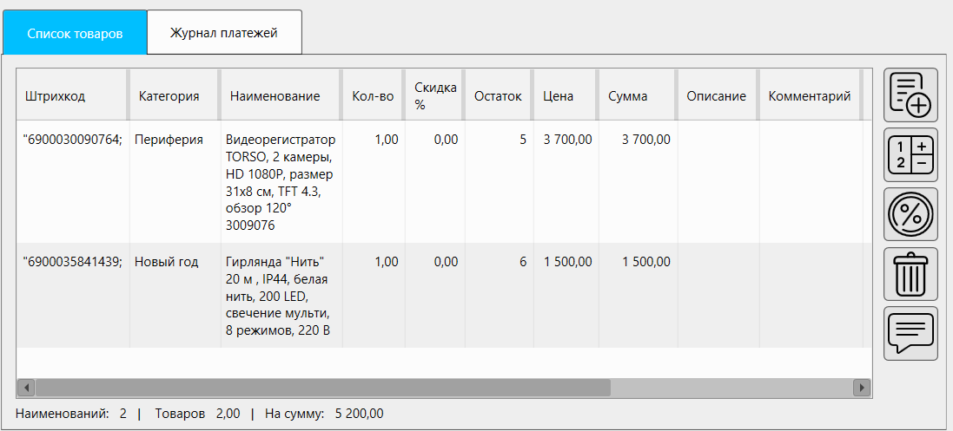This screenshot has width=953, height=431.
Task: Click the Остаток column header
Action: click(498, 96)
